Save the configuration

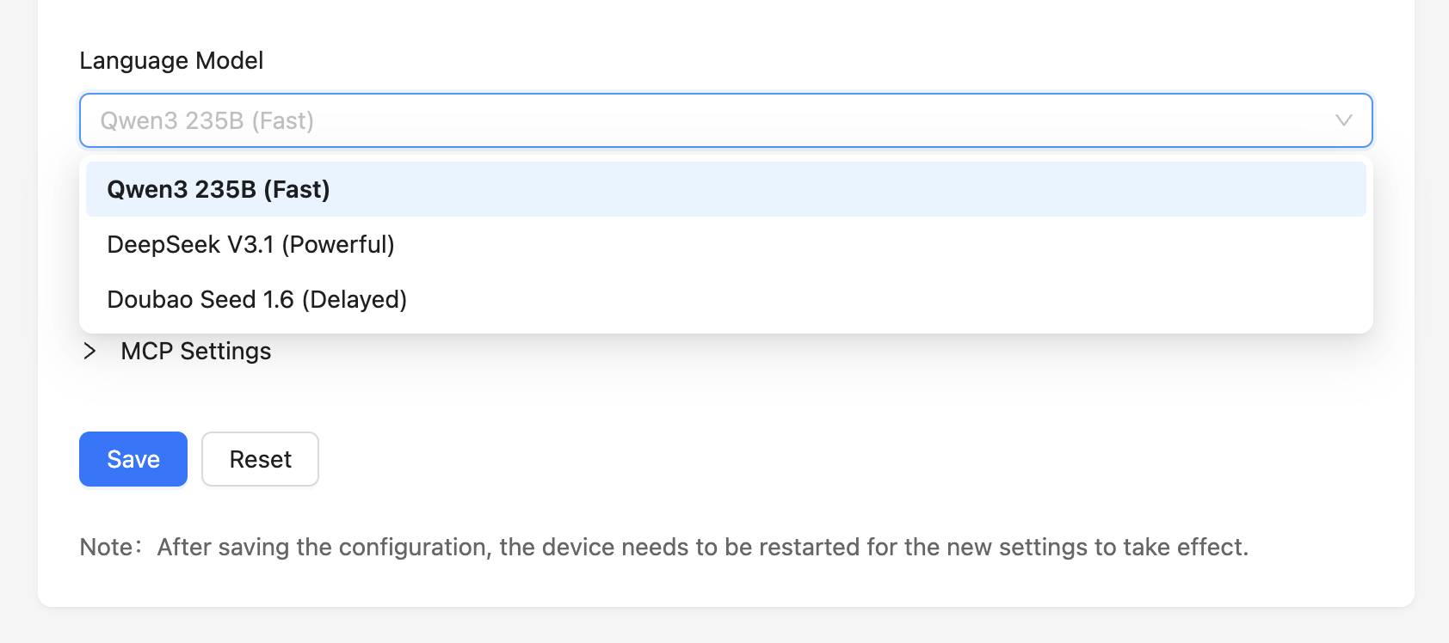pyautogui.click(x=133, y=459)
